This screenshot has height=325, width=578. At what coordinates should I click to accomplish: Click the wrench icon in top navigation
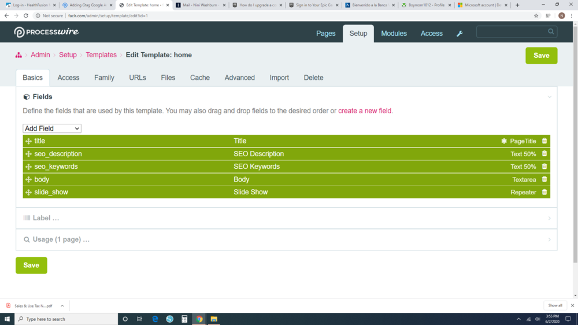click(x=460, y=34)
